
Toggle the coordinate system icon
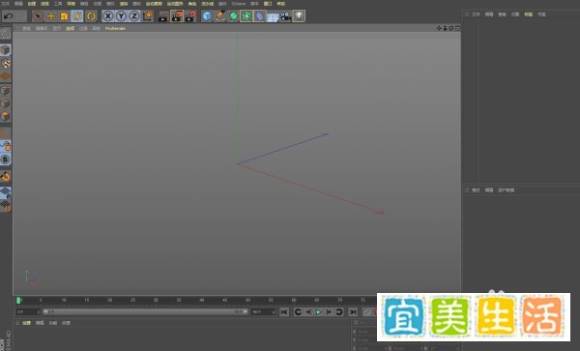[148, 16]
